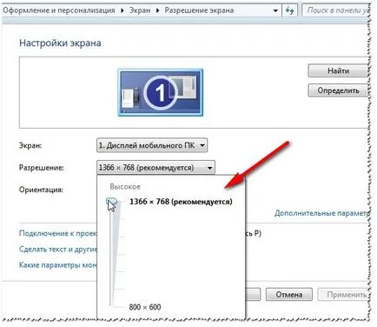Image resolution: width=377 pixels, height=327 pixels.
Task: Click the Применить button
Action: coord(344,295)
